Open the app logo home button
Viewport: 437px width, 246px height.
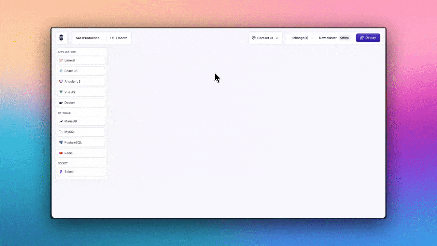[61, 38]
